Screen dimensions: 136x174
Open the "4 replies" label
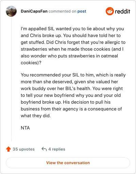tap(57, 149)
